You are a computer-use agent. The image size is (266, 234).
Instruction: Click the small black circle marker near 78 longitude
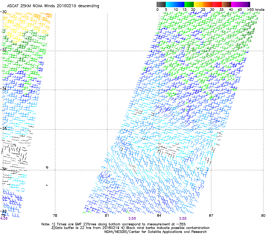click(47, 167)
